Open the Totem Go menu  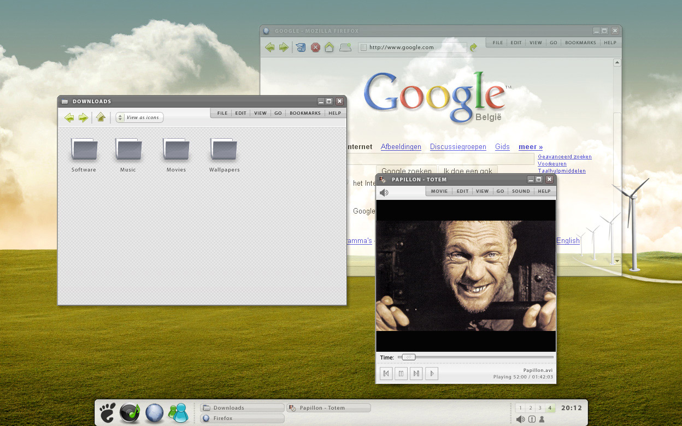[500, 191]
